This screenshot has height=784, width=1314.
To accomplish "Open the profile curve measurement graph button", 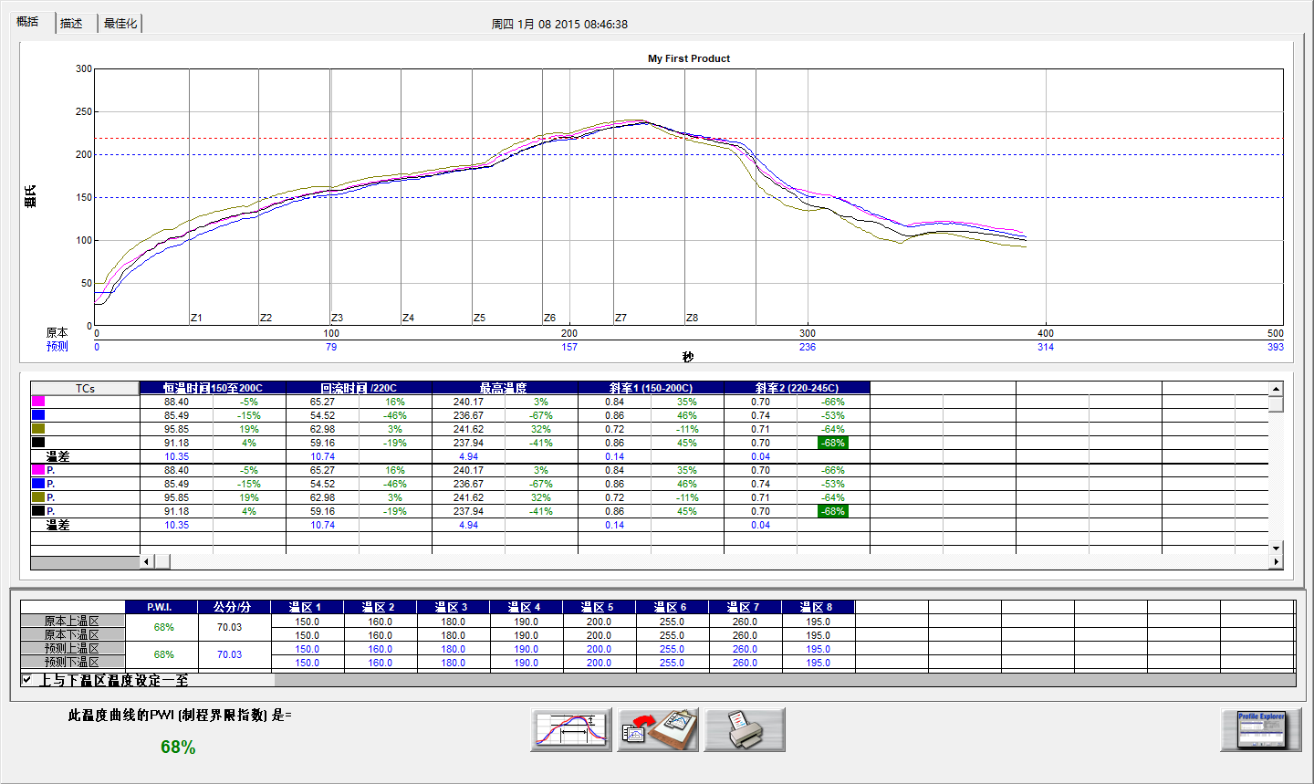I will 571,730.
